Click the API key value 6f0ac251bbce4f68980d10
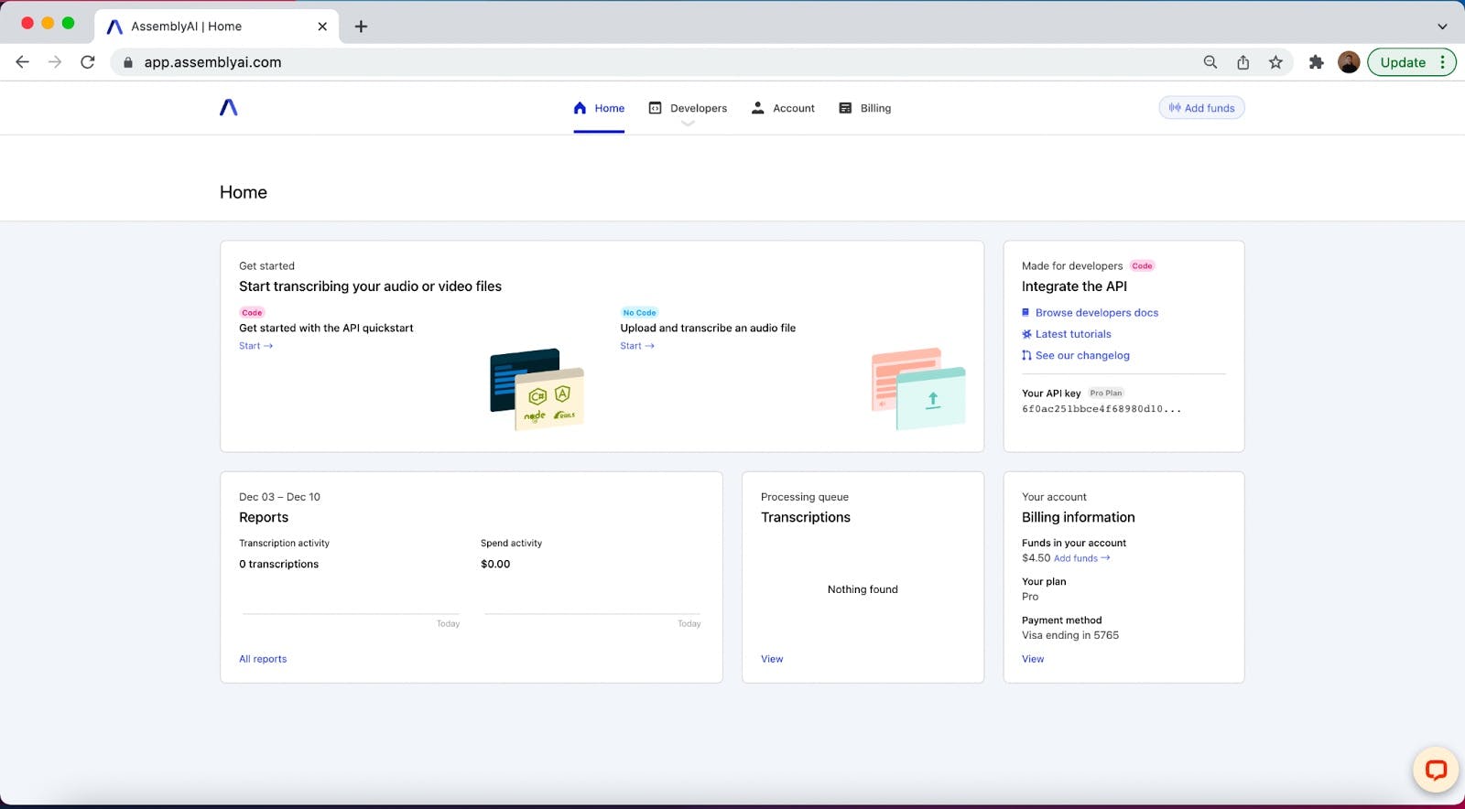The width and height of the screenshot is (1465, 809). 1101,409
